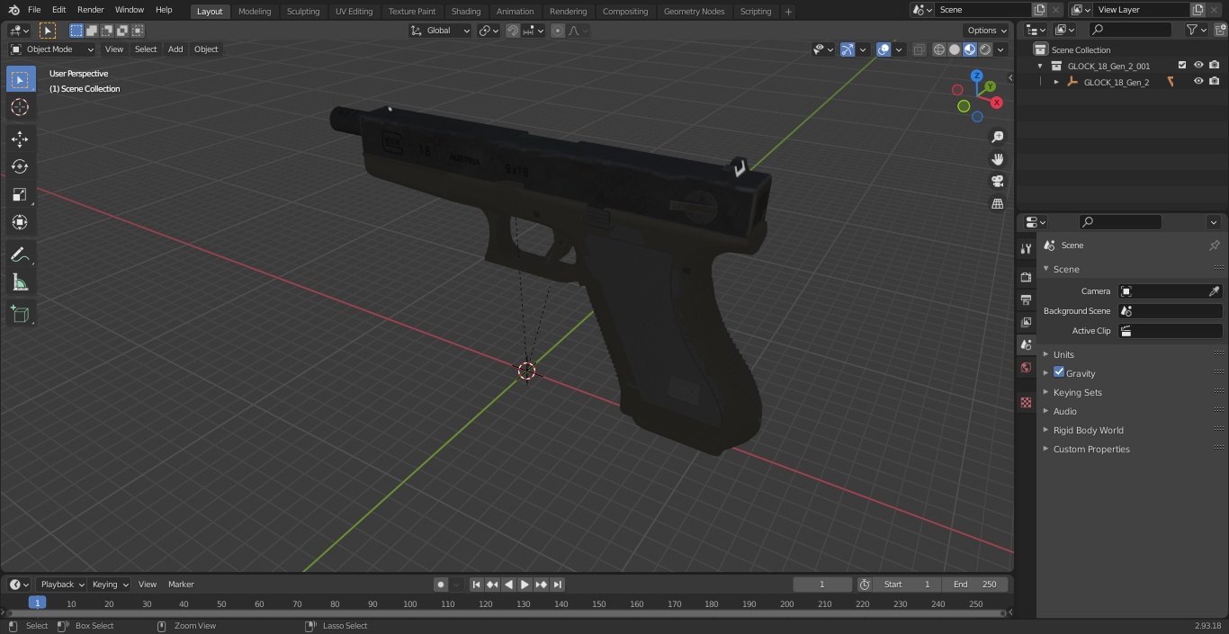1229x634 pixels.
Task: Switch to the Shading workspace tab
Action: click(x=466, y=12)
